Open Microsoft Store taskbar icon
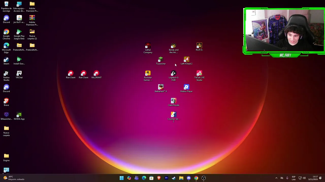Screen dimensions: 325x182 coord(151,178)
